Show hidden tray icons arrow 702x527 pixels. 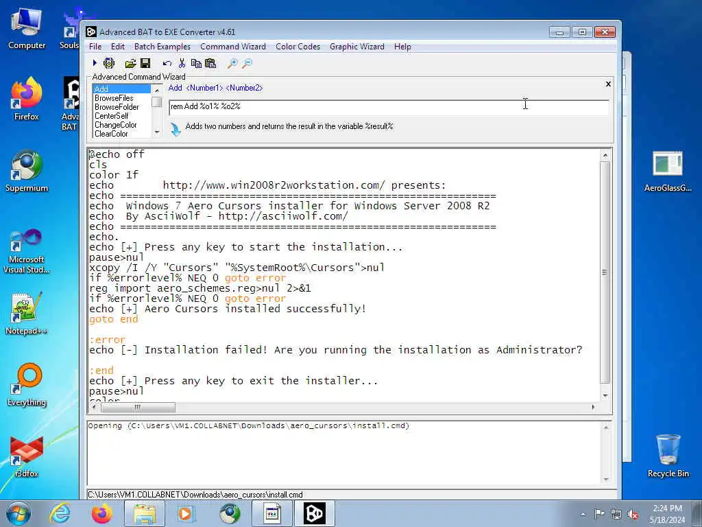[583, 514]
